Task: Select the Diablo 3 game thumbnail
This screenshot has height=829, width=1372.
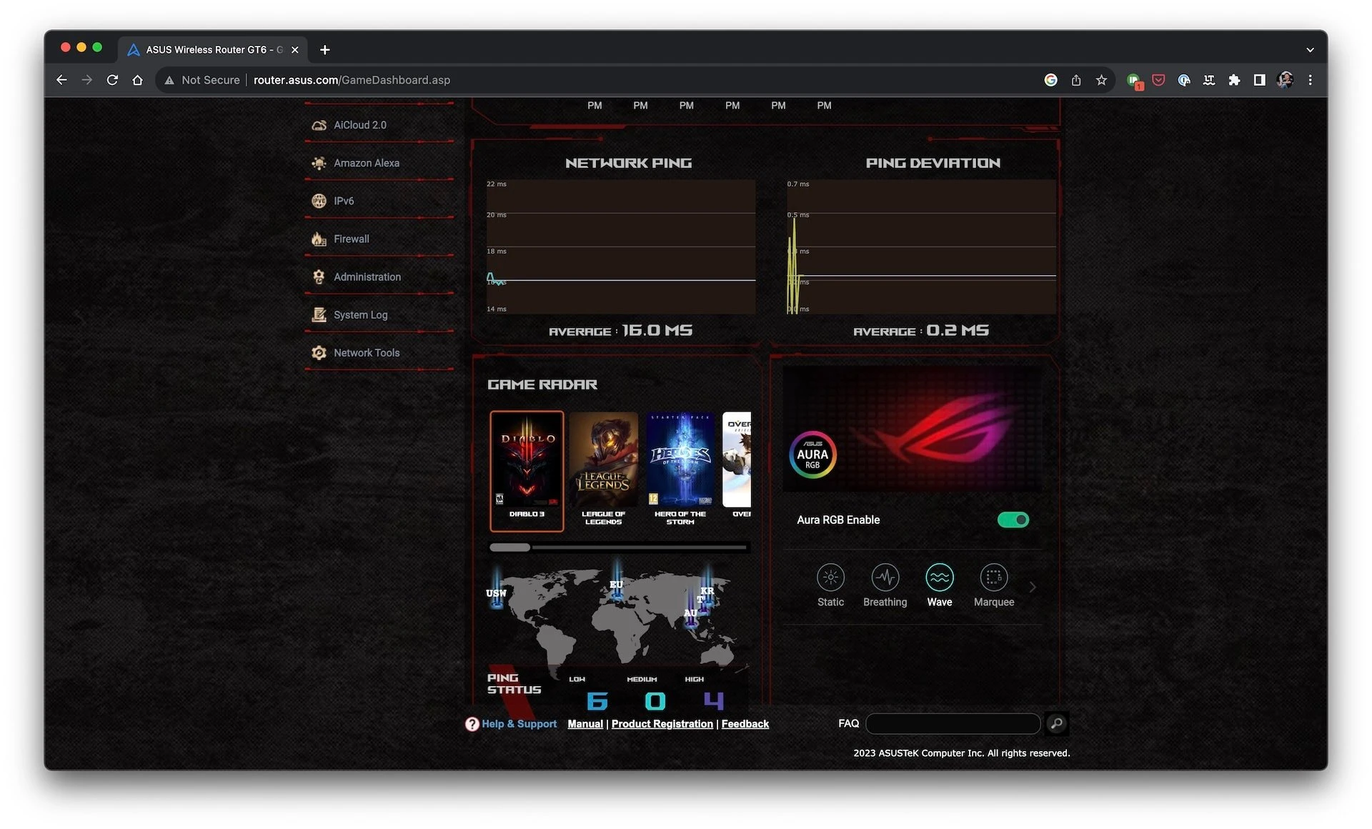Action: point(527,470)
